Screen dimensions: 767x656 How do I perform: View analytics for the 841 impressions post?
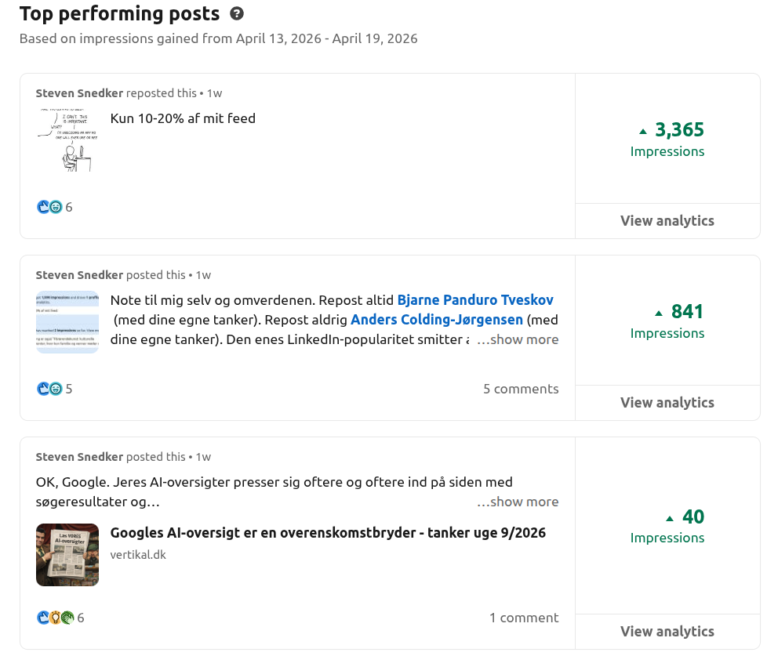pos(667,403)
